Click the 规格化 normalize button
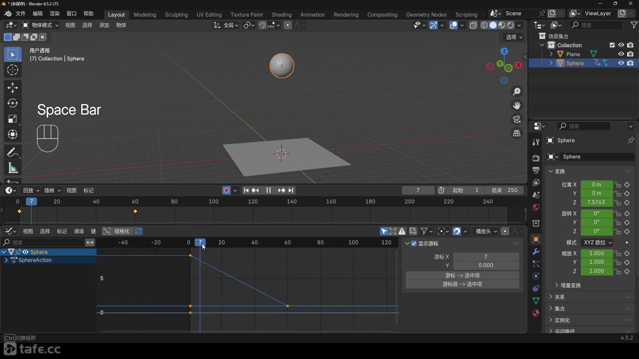 [117, 231]
